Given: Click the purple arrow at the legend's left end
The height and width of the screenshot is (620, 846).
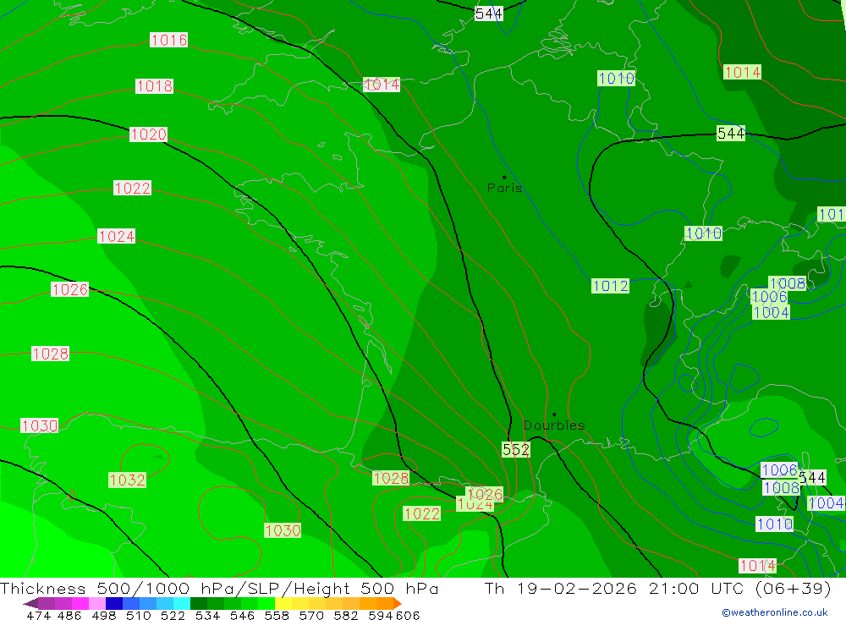Looking at the screenshot, I should tap(30, 603).
